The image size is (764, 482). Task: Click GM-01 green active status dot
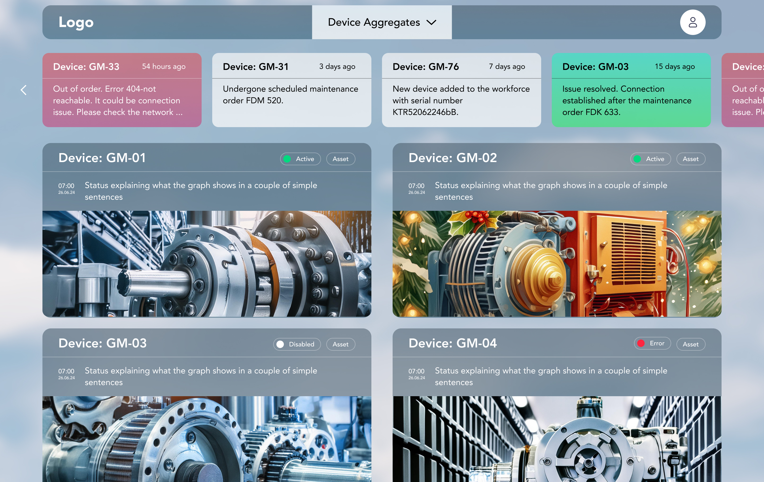point(287,159)
